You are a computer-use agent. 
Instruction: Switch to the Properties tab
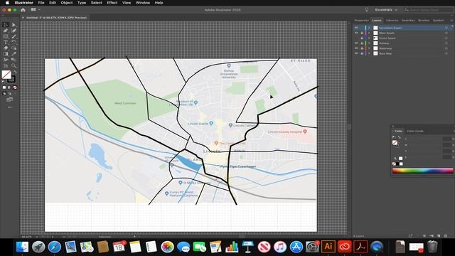click(362, 21)
